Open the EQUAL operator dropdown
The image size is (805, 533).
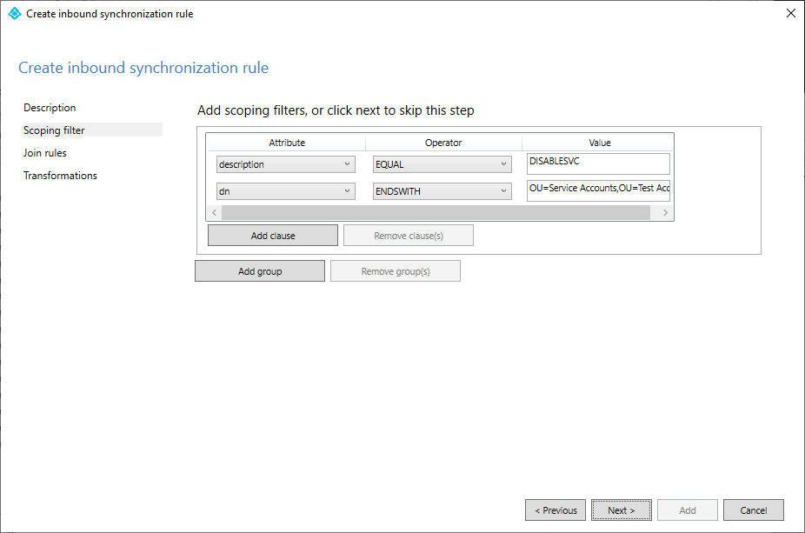click(442, 164)
